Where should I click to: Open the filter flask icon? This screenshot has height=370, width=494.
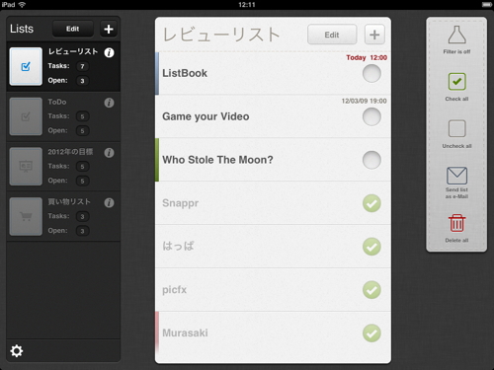tap(456, 35)
